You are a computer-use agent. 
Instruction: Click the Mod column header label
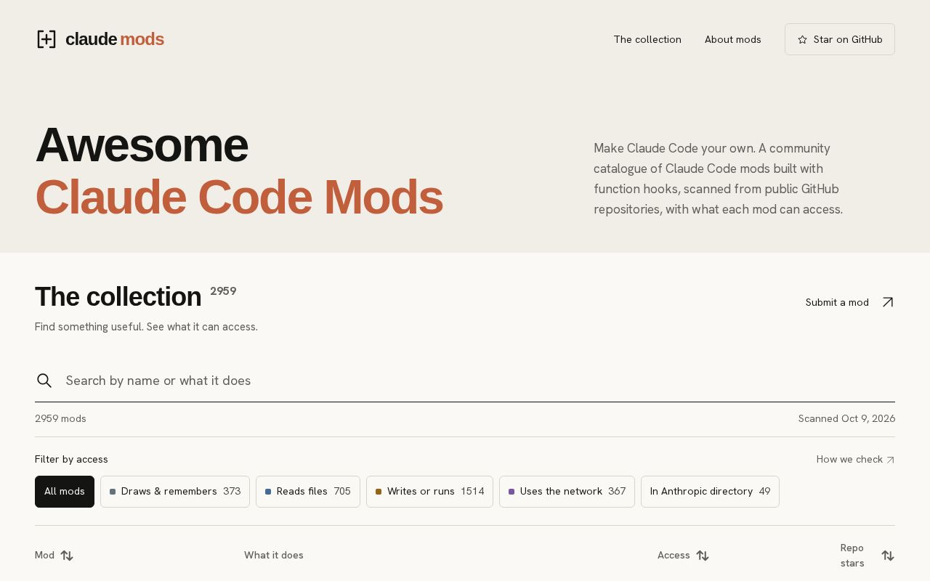point(44,556)
